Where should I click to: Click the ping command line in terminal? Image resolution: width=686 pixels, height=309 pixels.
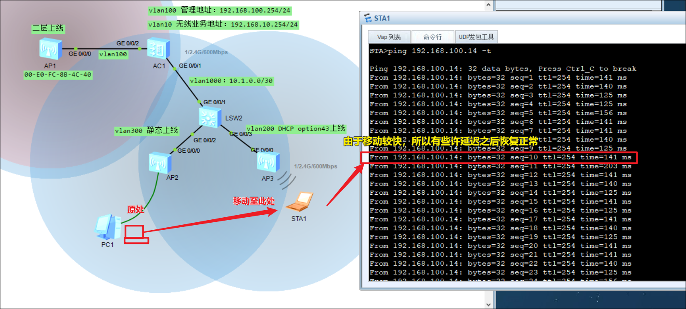point(430,51)
